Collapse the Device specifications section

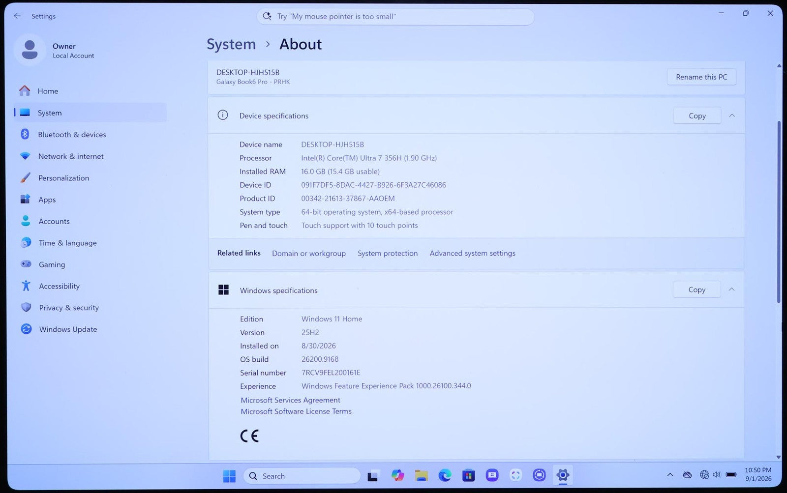coord(732,116)
